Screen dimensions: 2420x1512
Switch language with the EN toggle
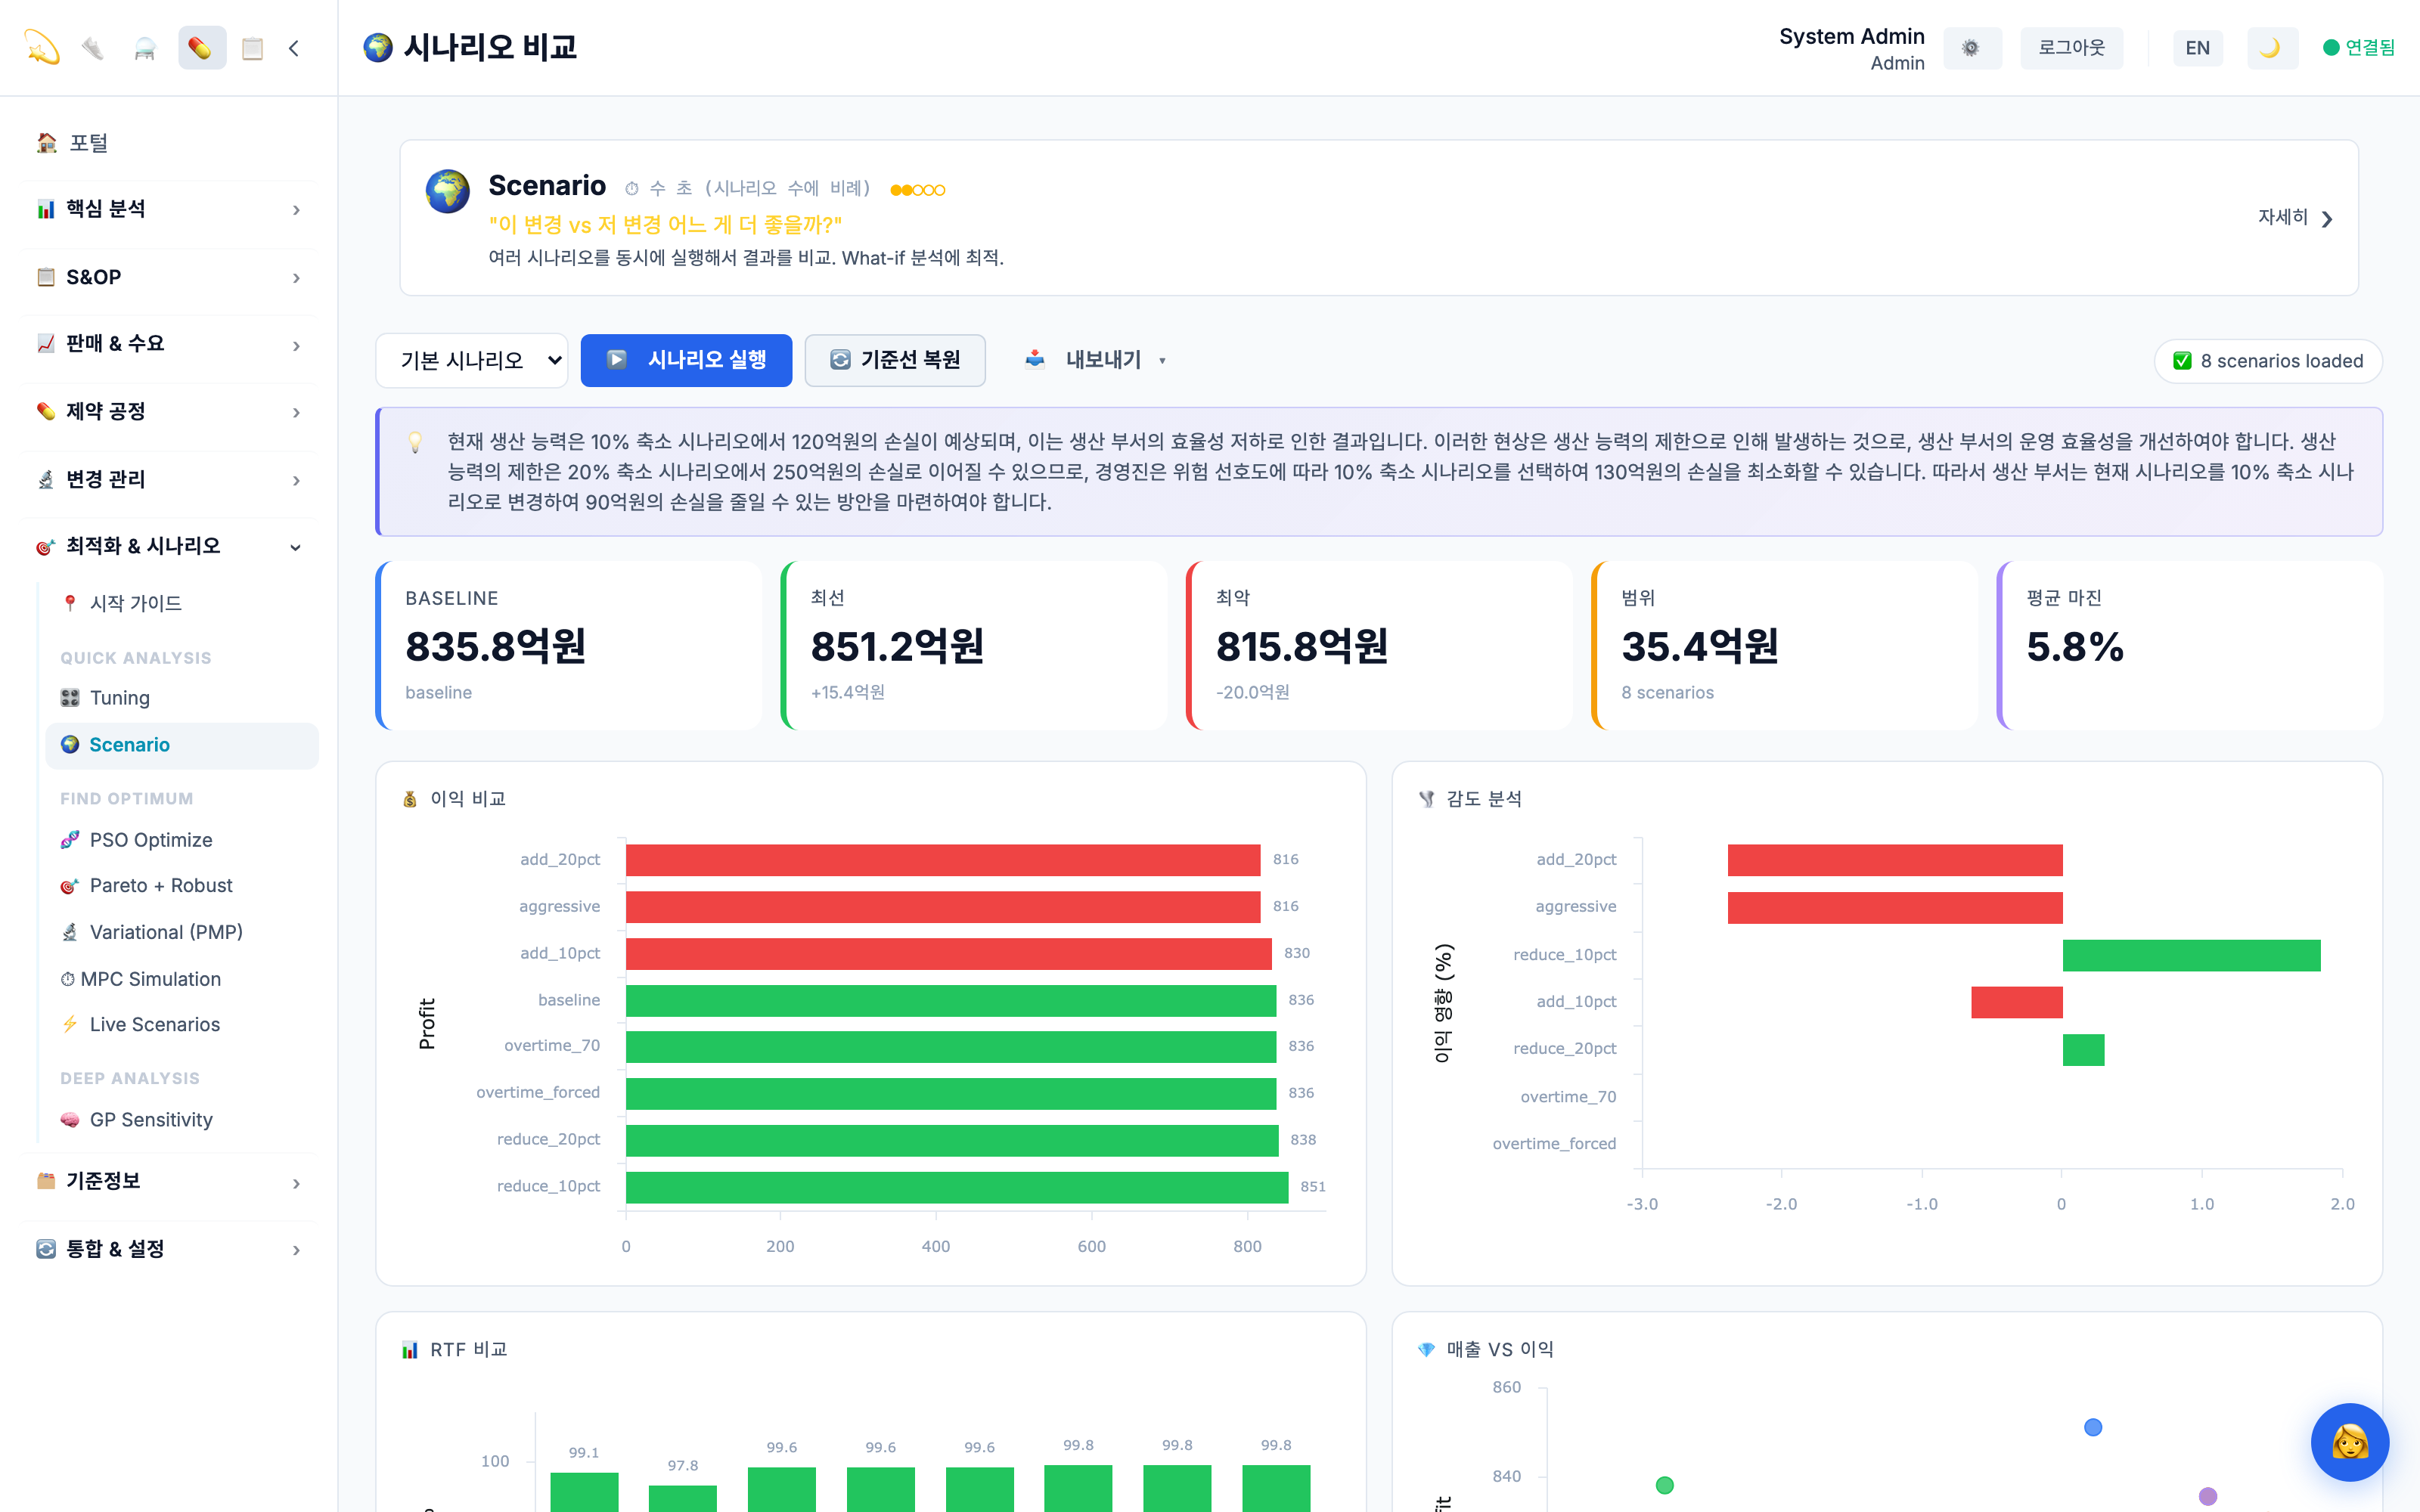coord(2197,48)
